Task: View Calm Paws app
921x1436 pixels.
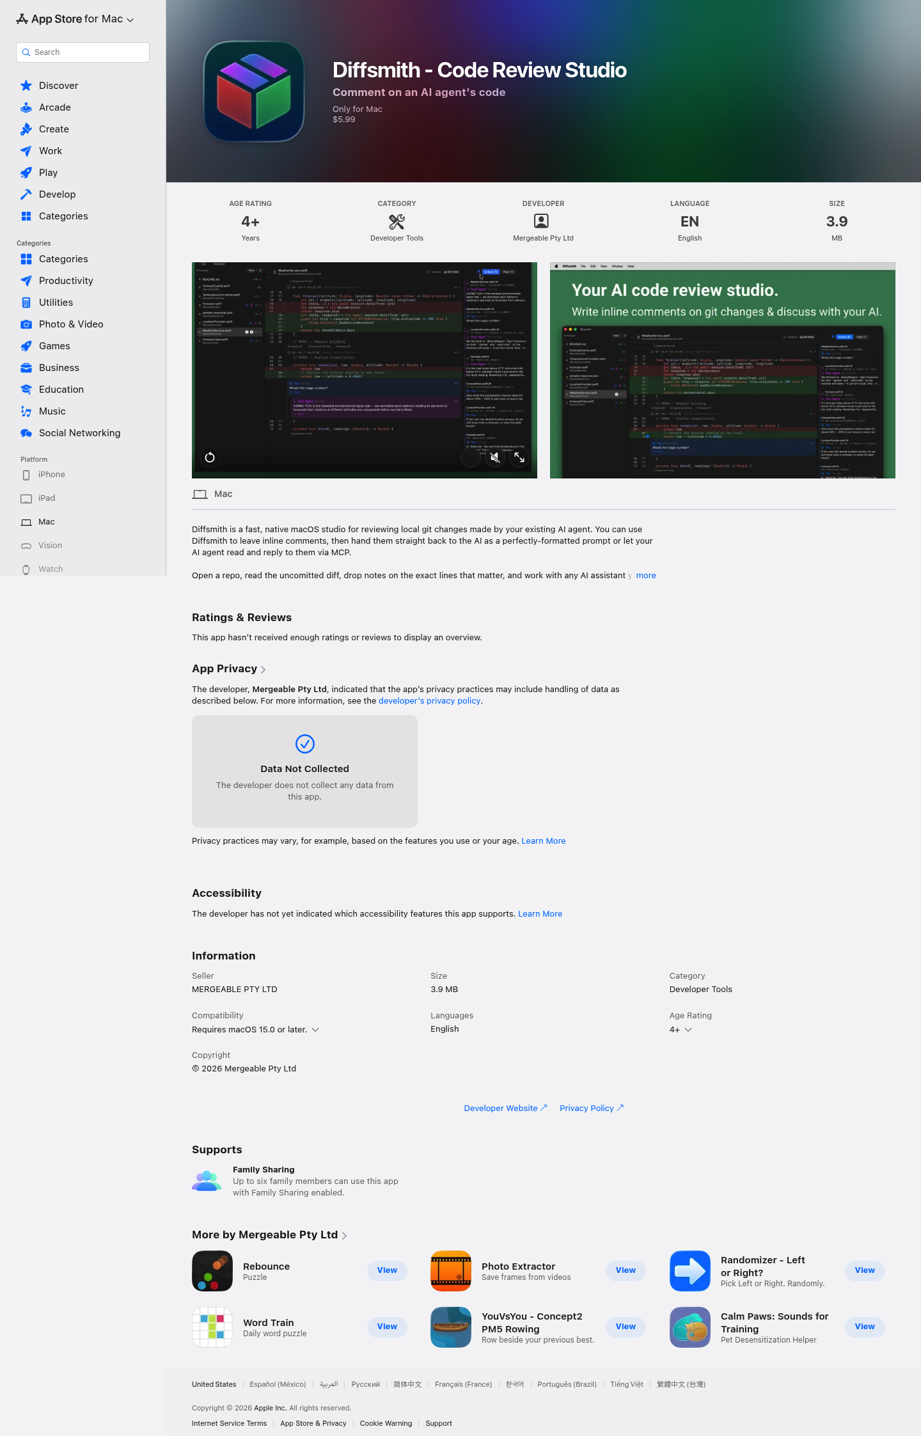Action: click(x=865, y=1327)
